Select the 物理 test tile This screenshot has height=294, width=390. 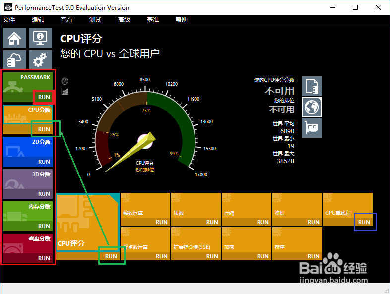click(297, 206)
